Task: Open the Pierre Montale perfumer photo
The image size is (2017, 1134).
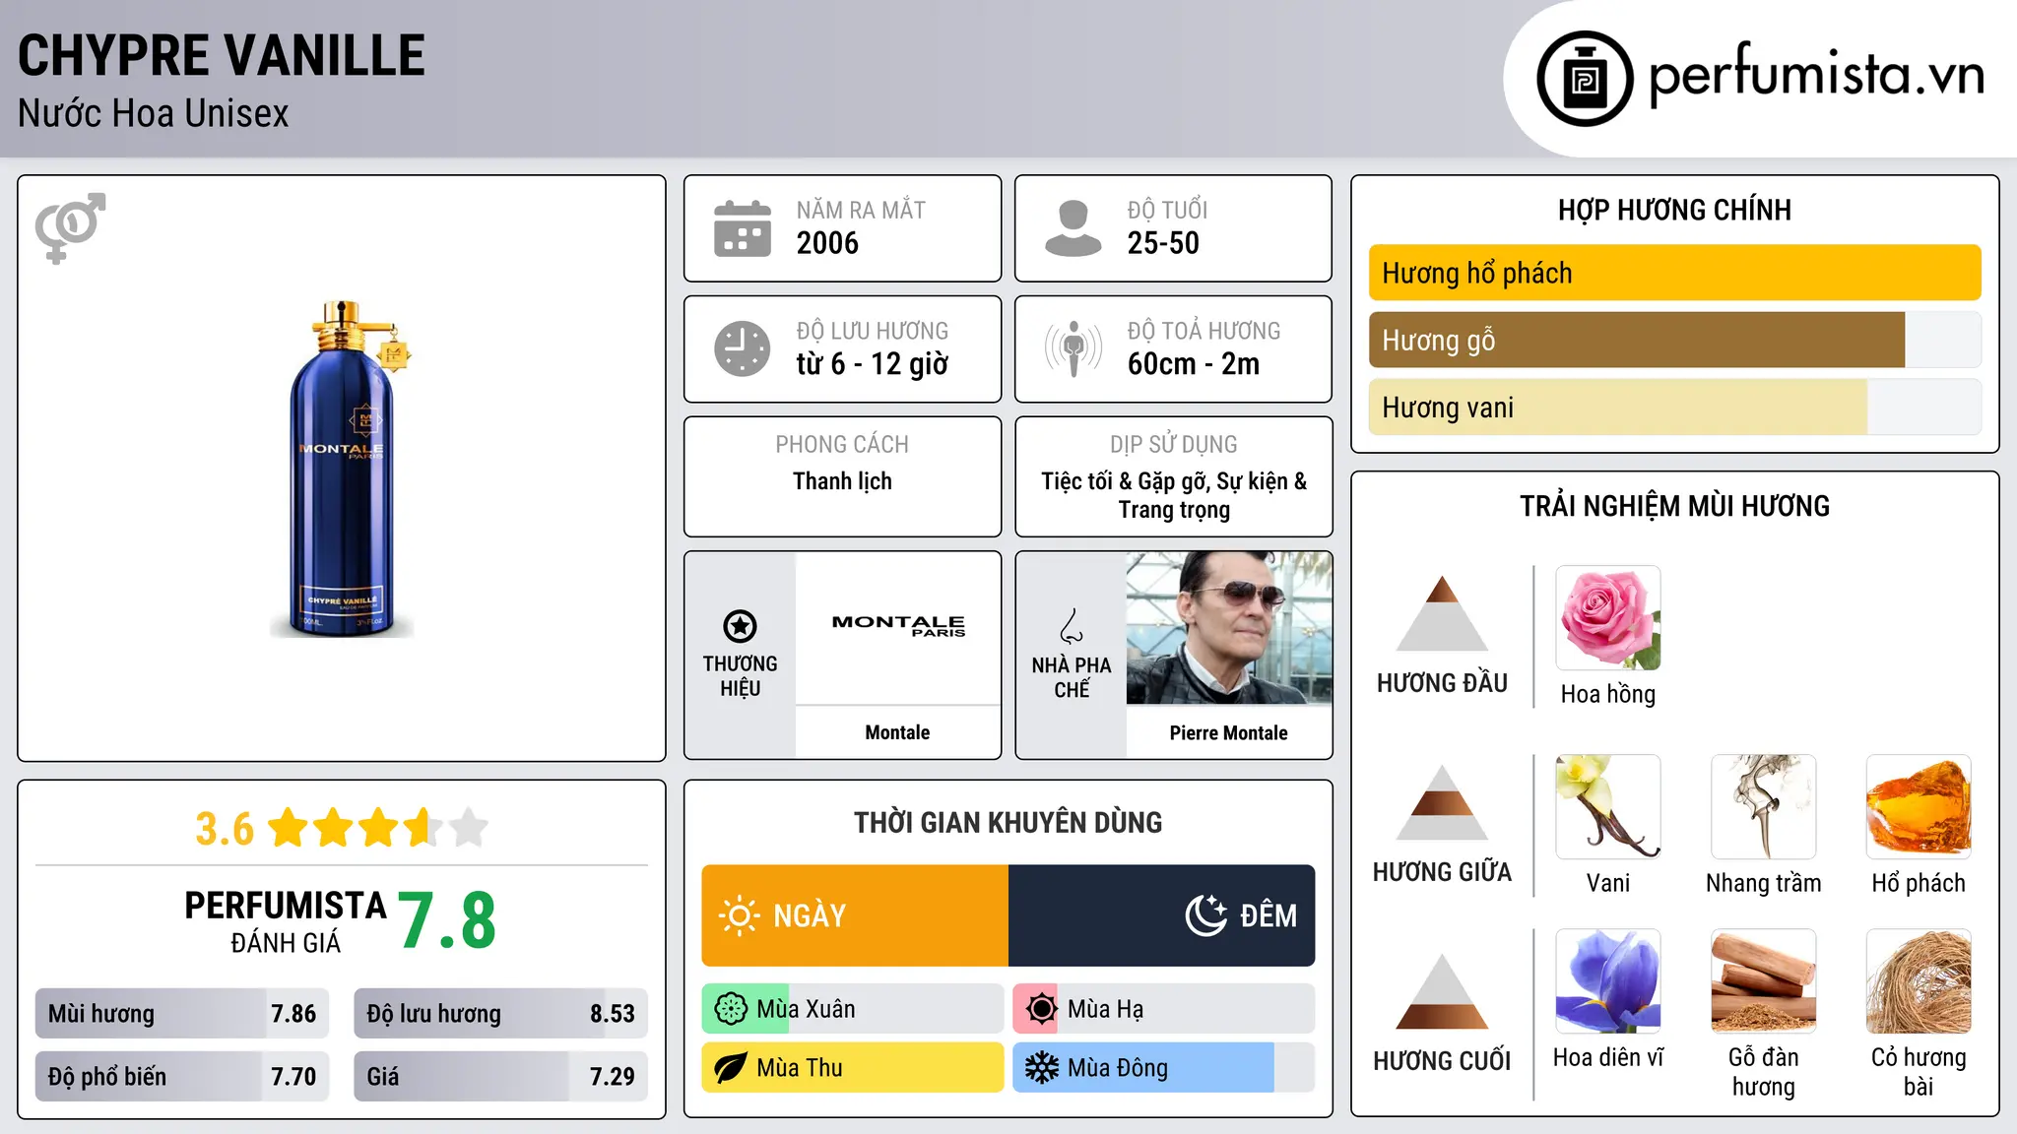Action: coord(1229,628)
